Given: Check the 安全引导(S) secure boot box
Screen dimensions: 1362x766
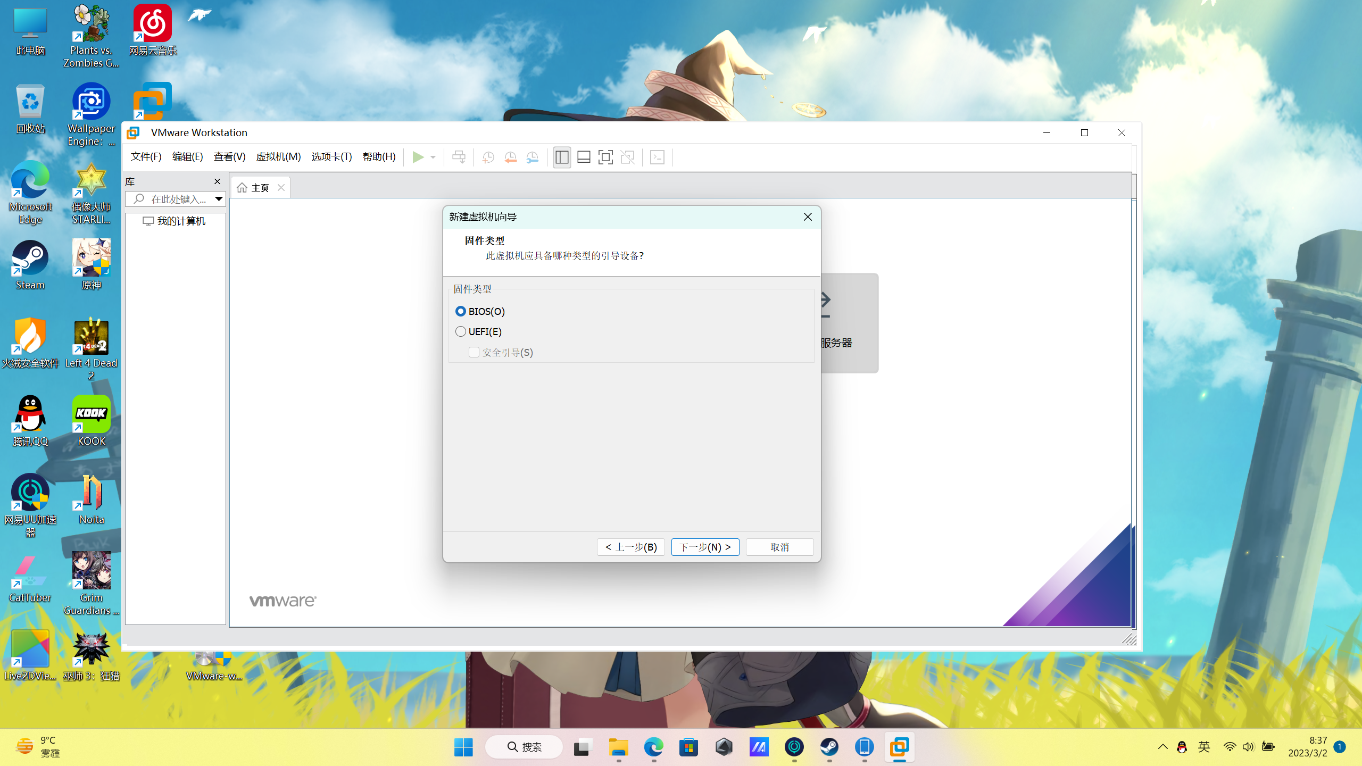Looking at the screenshot, I should (x=474, y=352).
